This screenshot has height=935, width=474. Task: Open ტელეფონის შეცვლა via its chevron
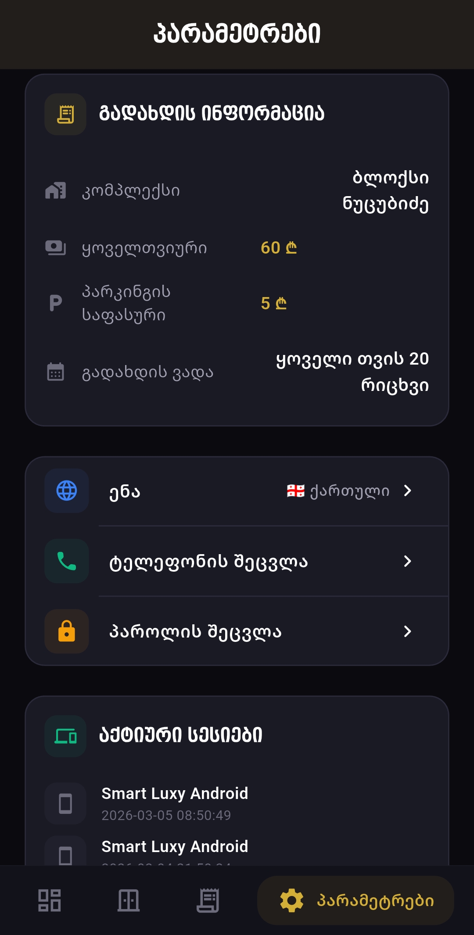coord(407,561)
